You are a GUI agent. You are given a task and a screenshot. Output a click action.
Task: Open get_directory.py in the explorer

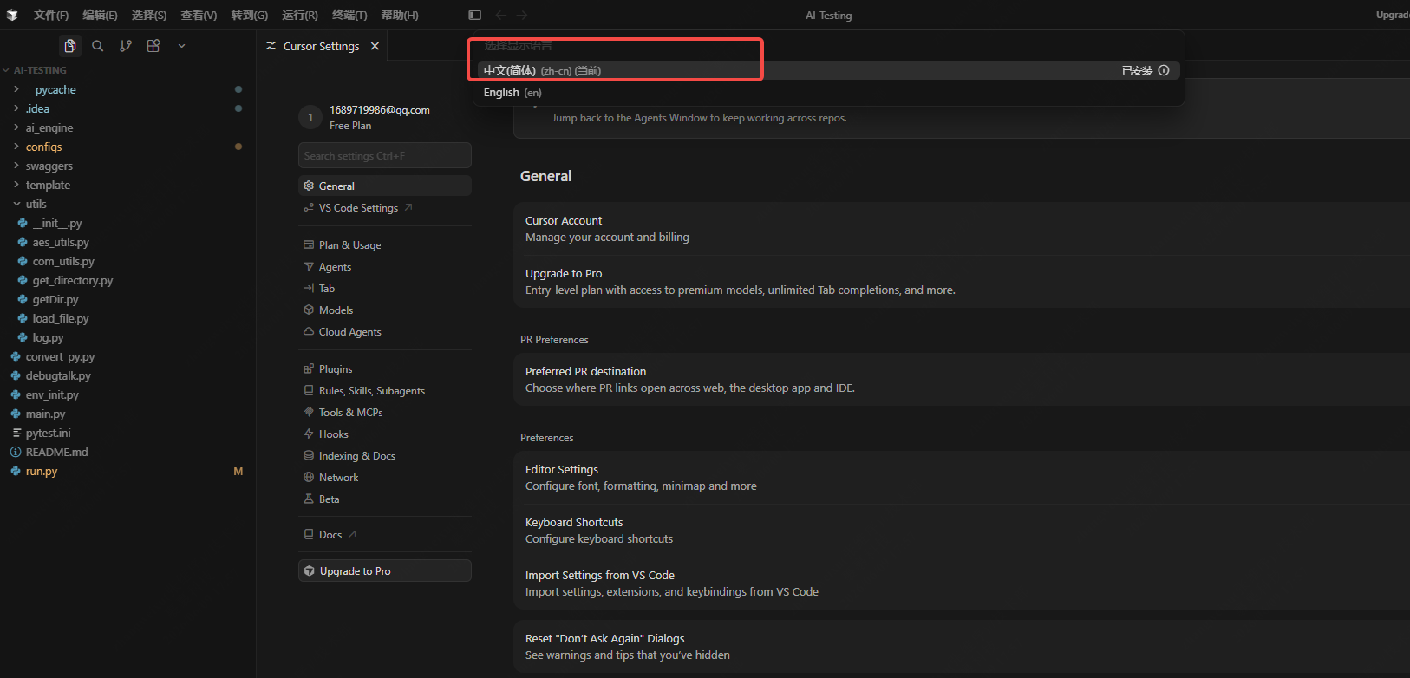[x=127, y=280]
